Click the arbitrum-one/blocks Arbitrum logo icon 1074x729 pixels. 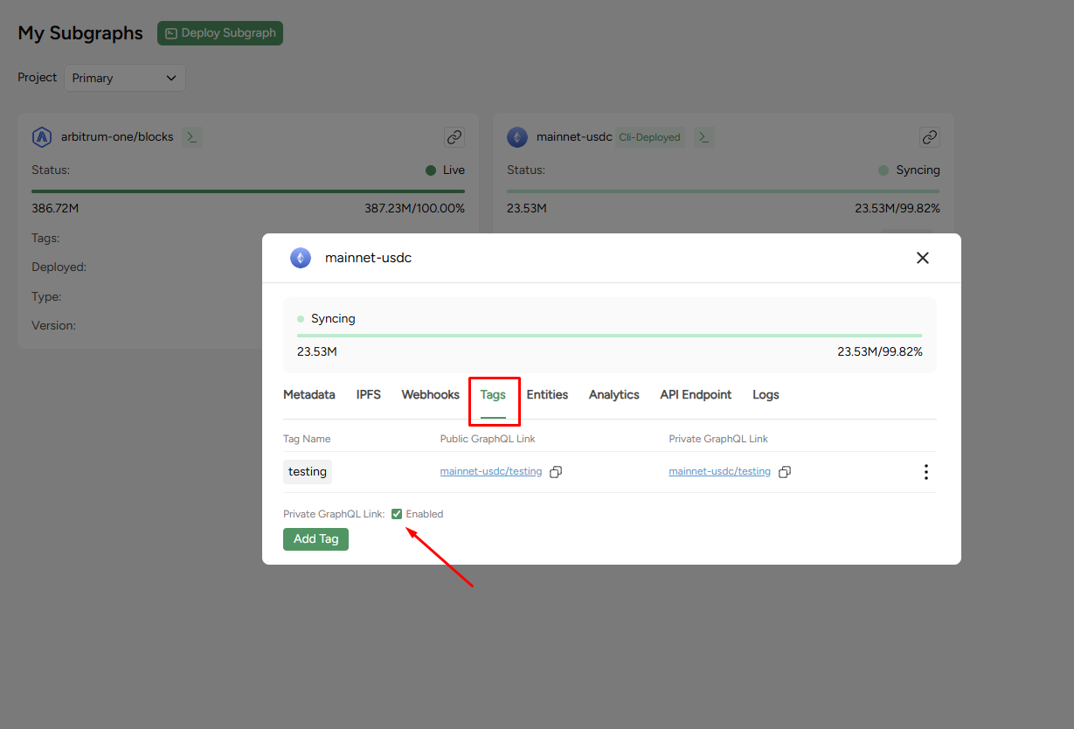(42, 137)
